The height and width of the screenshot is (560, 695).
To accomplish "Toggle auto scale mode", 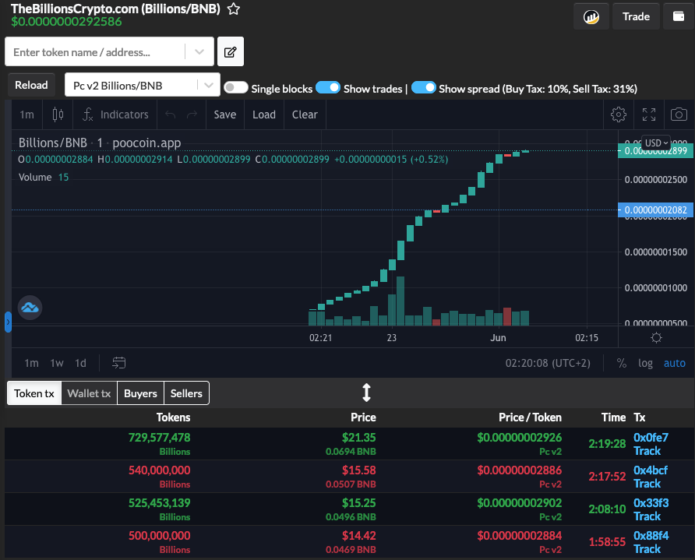I will [x=674, y=363].
